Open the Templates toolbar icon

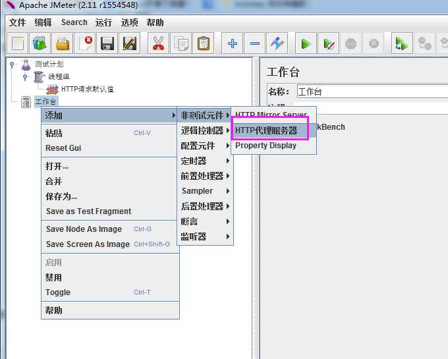pos(40,43)
